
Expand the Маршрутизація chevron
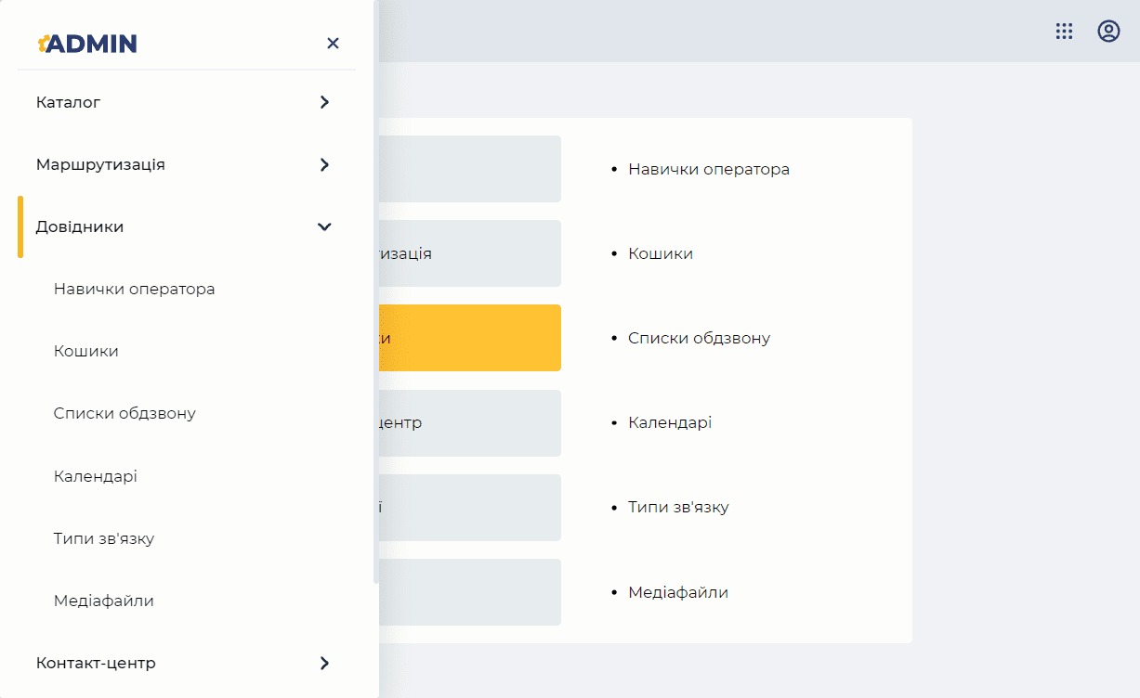click(324, 164)
